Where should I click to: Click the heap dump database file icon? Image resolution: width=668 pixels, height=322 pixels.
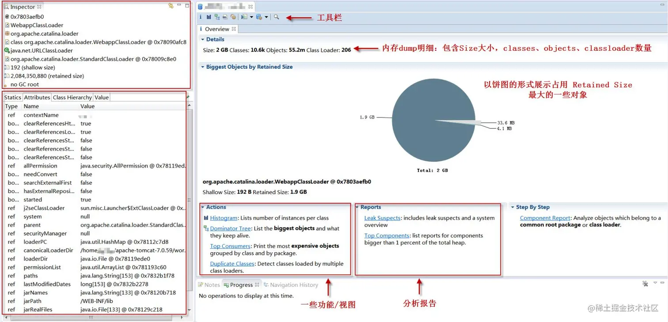[200, 7]
